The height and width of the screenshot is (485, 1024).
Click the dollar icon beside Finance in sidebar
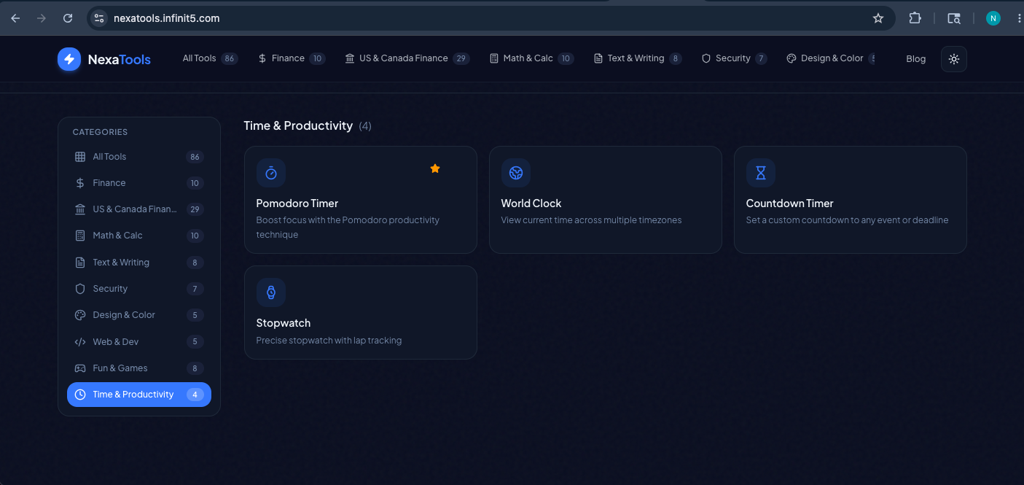click(x=80, y=183)
